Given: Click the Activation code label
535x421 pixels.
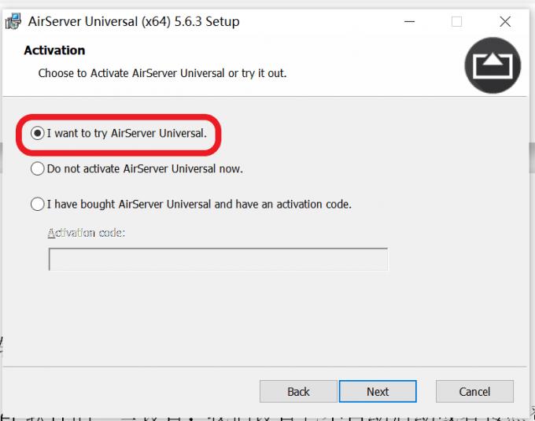Looking at the screenshot, I should click(87, 233).
